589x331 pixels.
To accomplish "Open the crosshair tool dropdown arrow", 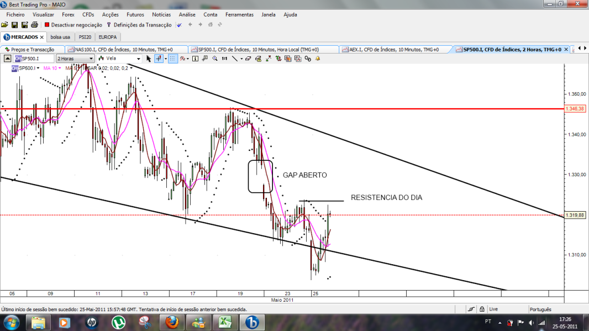I will pyautogui.click(x=165, y=59).
